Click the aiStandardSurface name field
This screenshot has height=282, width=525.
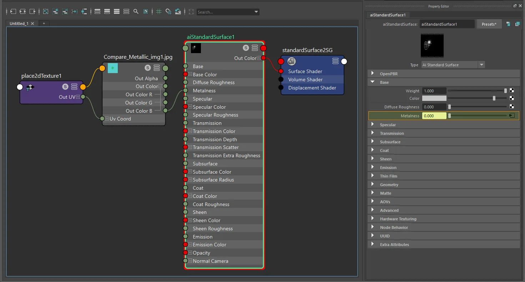coord(447,24)
